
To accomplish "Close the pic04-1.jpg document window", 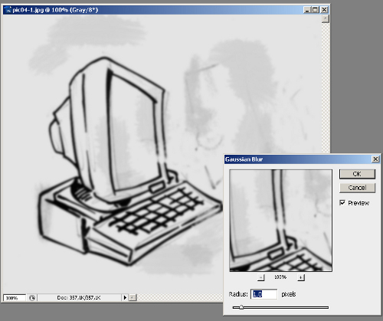I will [x=324, y=10].
